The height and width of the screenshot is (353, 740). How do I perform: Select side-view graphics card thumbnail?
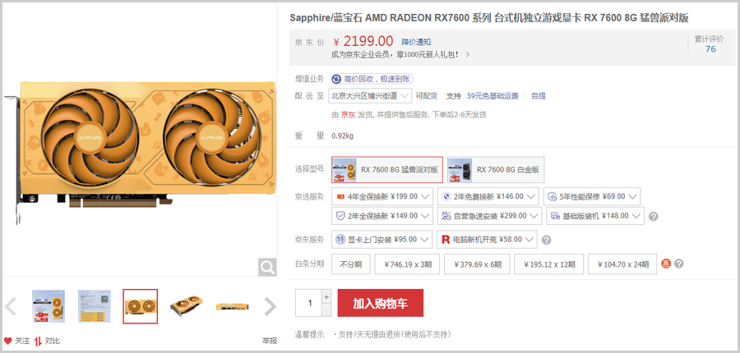point(233,307)
